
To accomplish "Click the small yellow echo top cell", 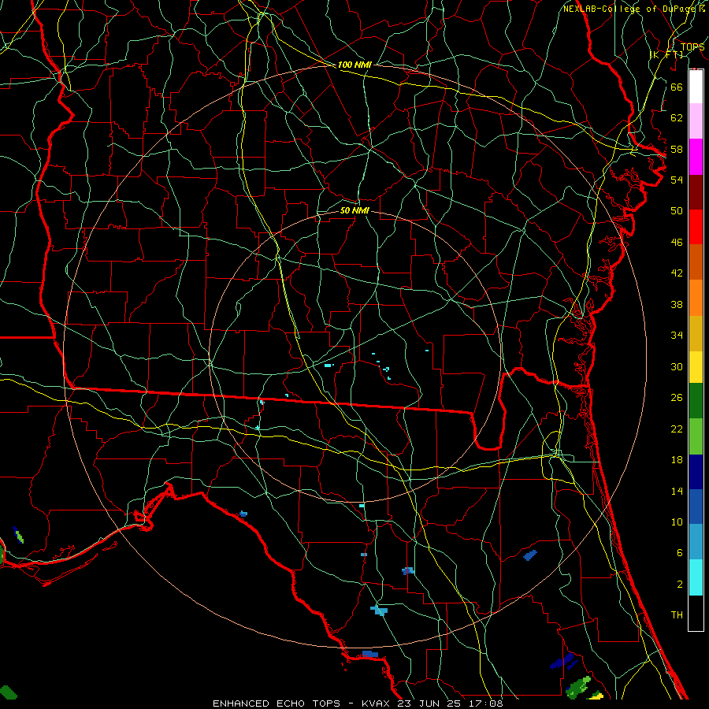I will 597,696.
